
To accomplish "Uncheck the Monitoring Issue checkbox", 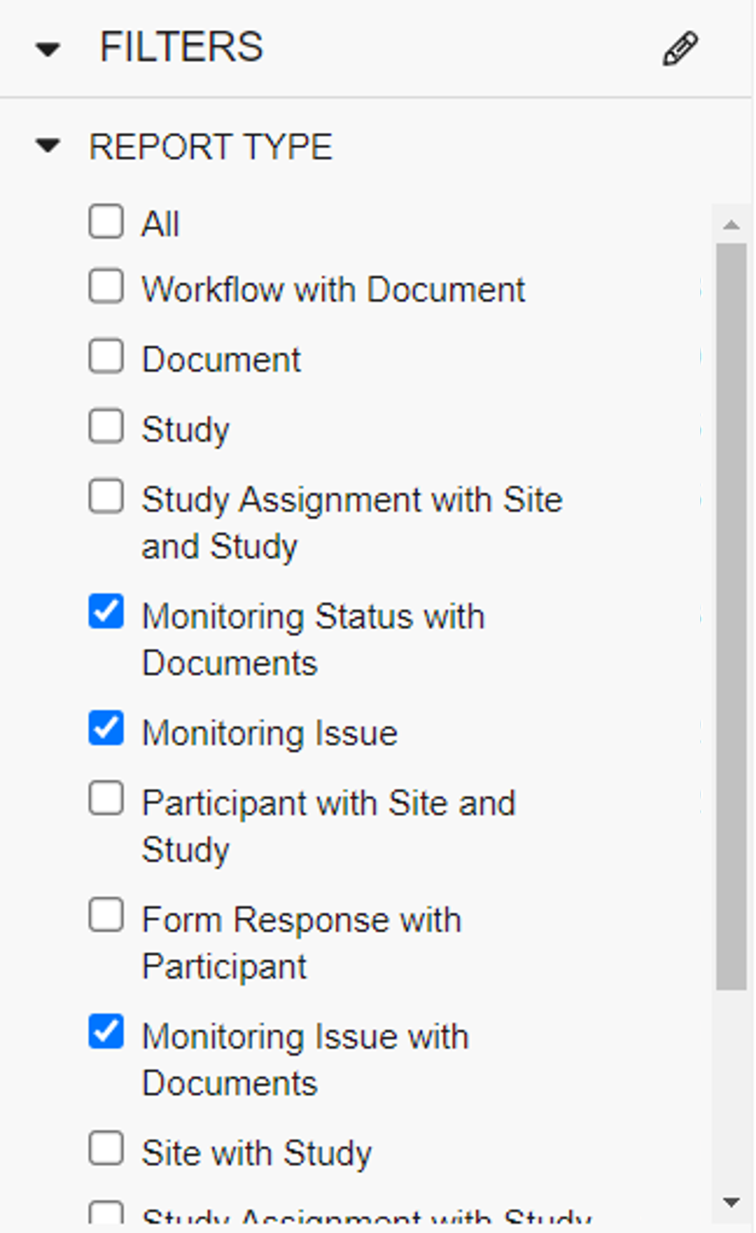I will (106, 729).
